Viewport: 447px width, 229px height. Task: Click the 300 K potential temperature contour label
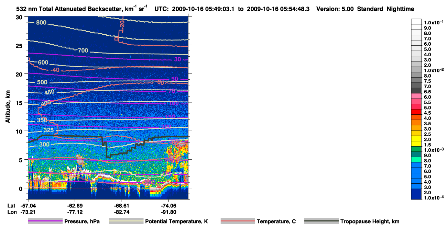pos(44,145)
